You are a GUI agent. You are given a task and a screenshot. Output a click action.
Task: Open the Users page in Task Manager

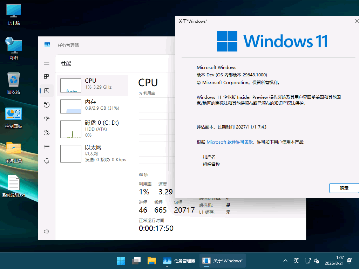[47, 133]
